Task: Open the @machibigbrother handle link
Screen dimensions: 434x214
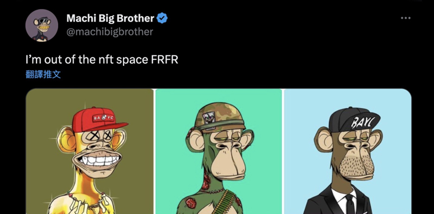Action: (x=110, y=32)
